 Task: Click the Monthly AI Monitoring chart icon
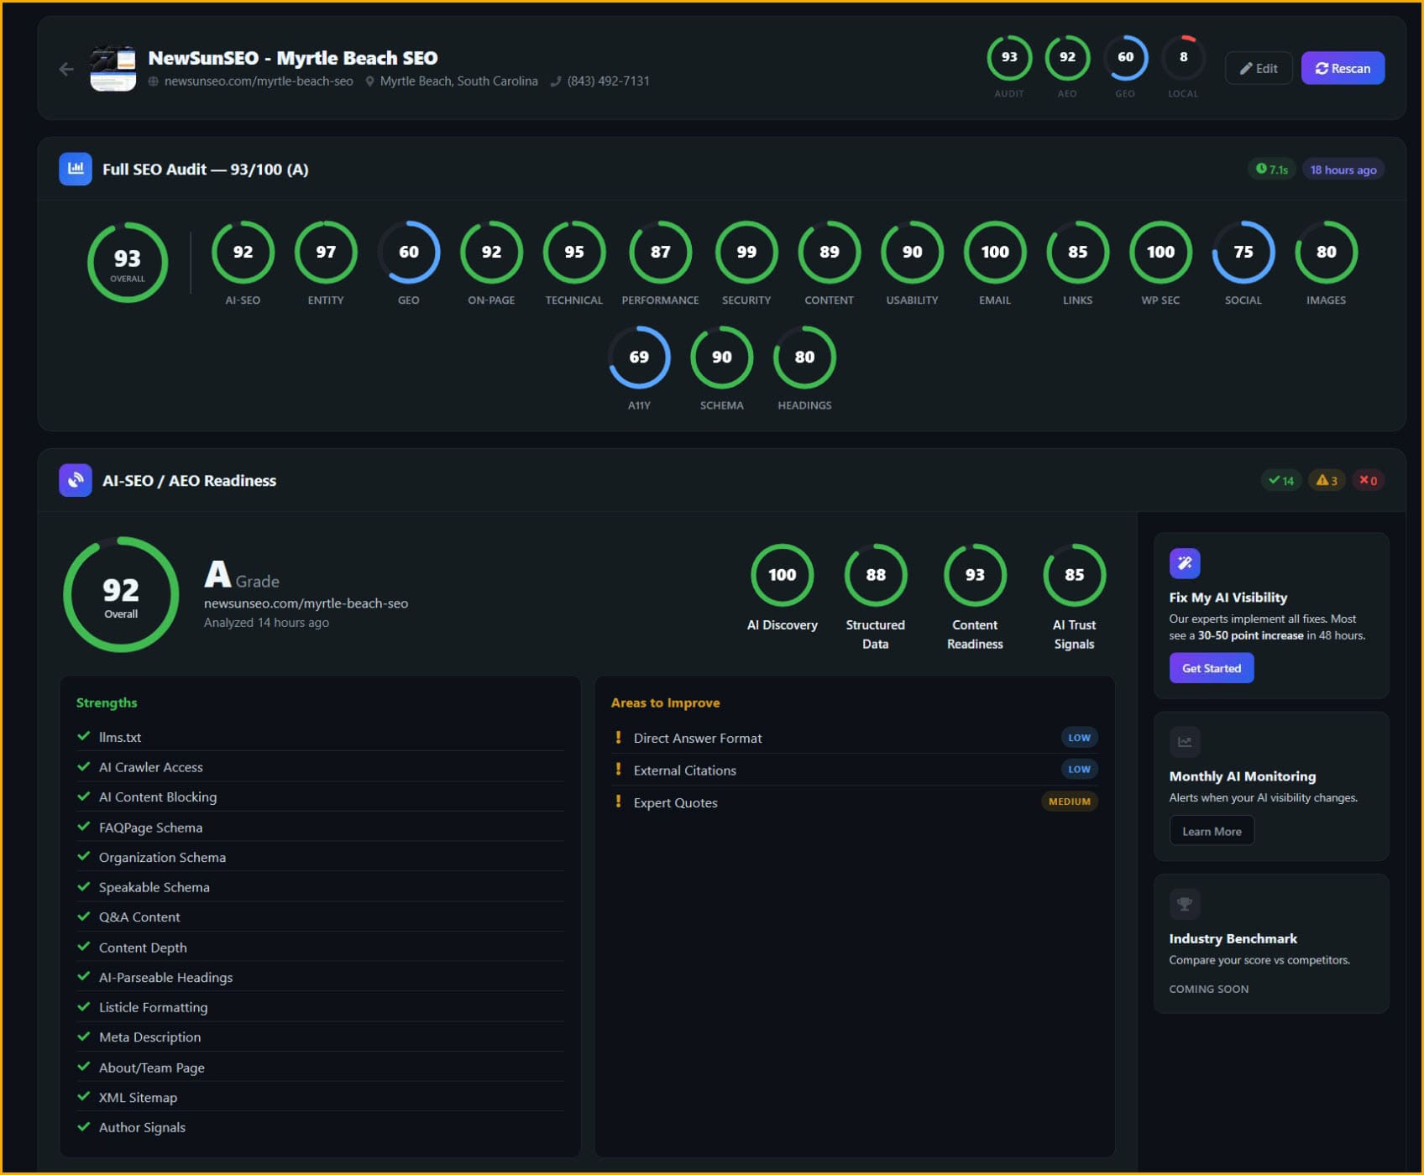(x=1185, y=742)
